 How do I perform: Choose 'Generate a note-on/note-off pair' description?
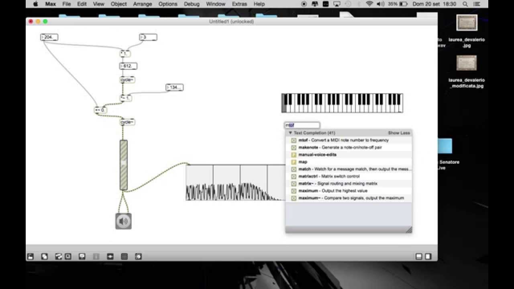pos(352,148)
